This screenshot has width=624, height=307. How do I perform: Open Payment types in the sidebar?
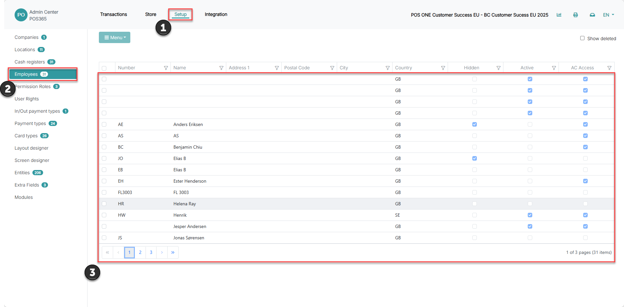[30, 123]
